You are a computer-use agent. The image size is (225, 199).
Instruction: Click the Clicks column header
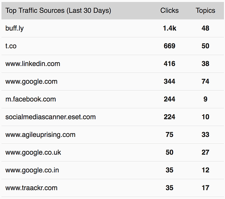(169, 10)
